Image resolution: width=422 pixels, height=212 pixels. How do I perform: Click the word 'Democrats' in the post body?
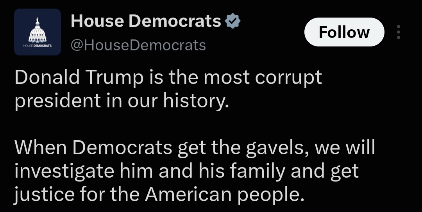[x=122, y=148]
